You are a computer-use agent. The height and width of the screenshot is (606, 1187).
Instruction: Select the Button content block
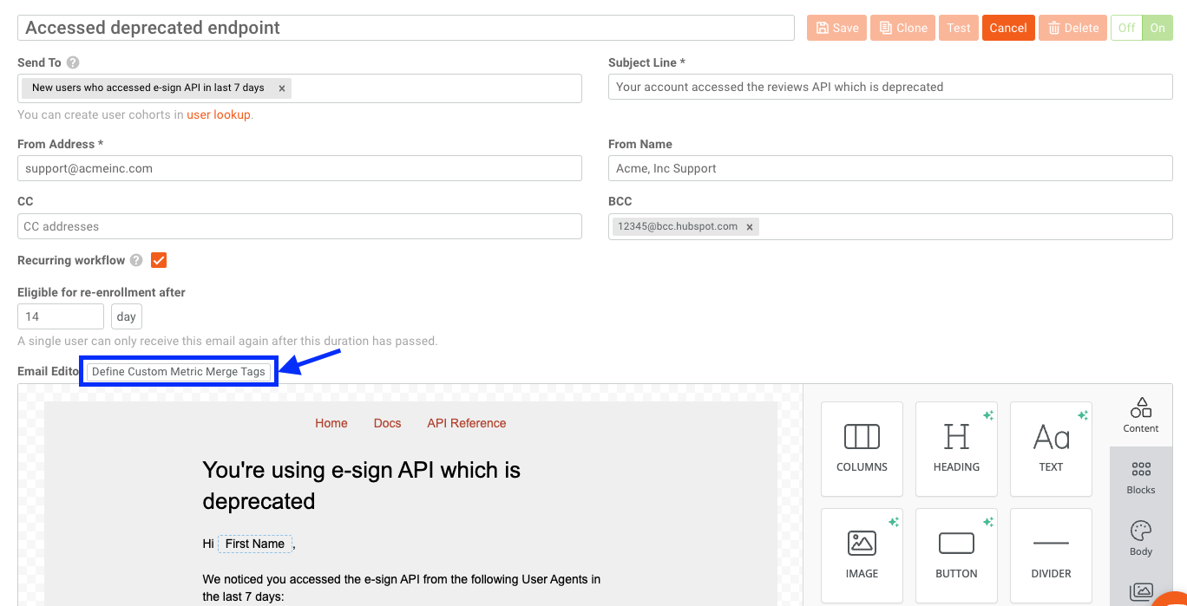[x=956, y=556]
